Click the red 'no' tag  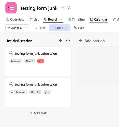tap(41, 61)
